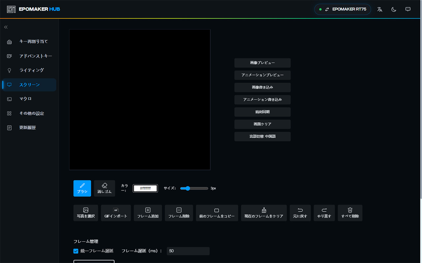The width and height of the screenshot is (422, 263).
Task: Select the ブラシ brush tool
Action: point(82,188)
